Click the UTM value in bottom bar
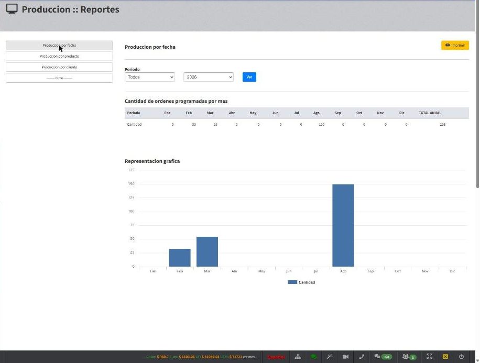The image size is (480, 363). [236, 357]
